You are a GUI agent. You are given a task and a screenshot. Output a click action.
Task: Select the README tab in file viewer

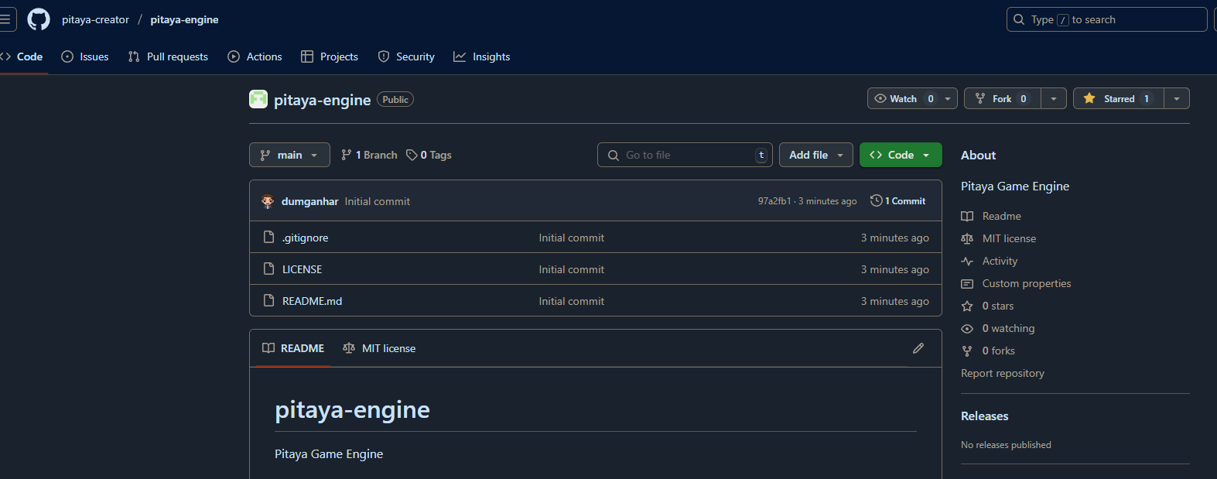[x=293, y=348]
